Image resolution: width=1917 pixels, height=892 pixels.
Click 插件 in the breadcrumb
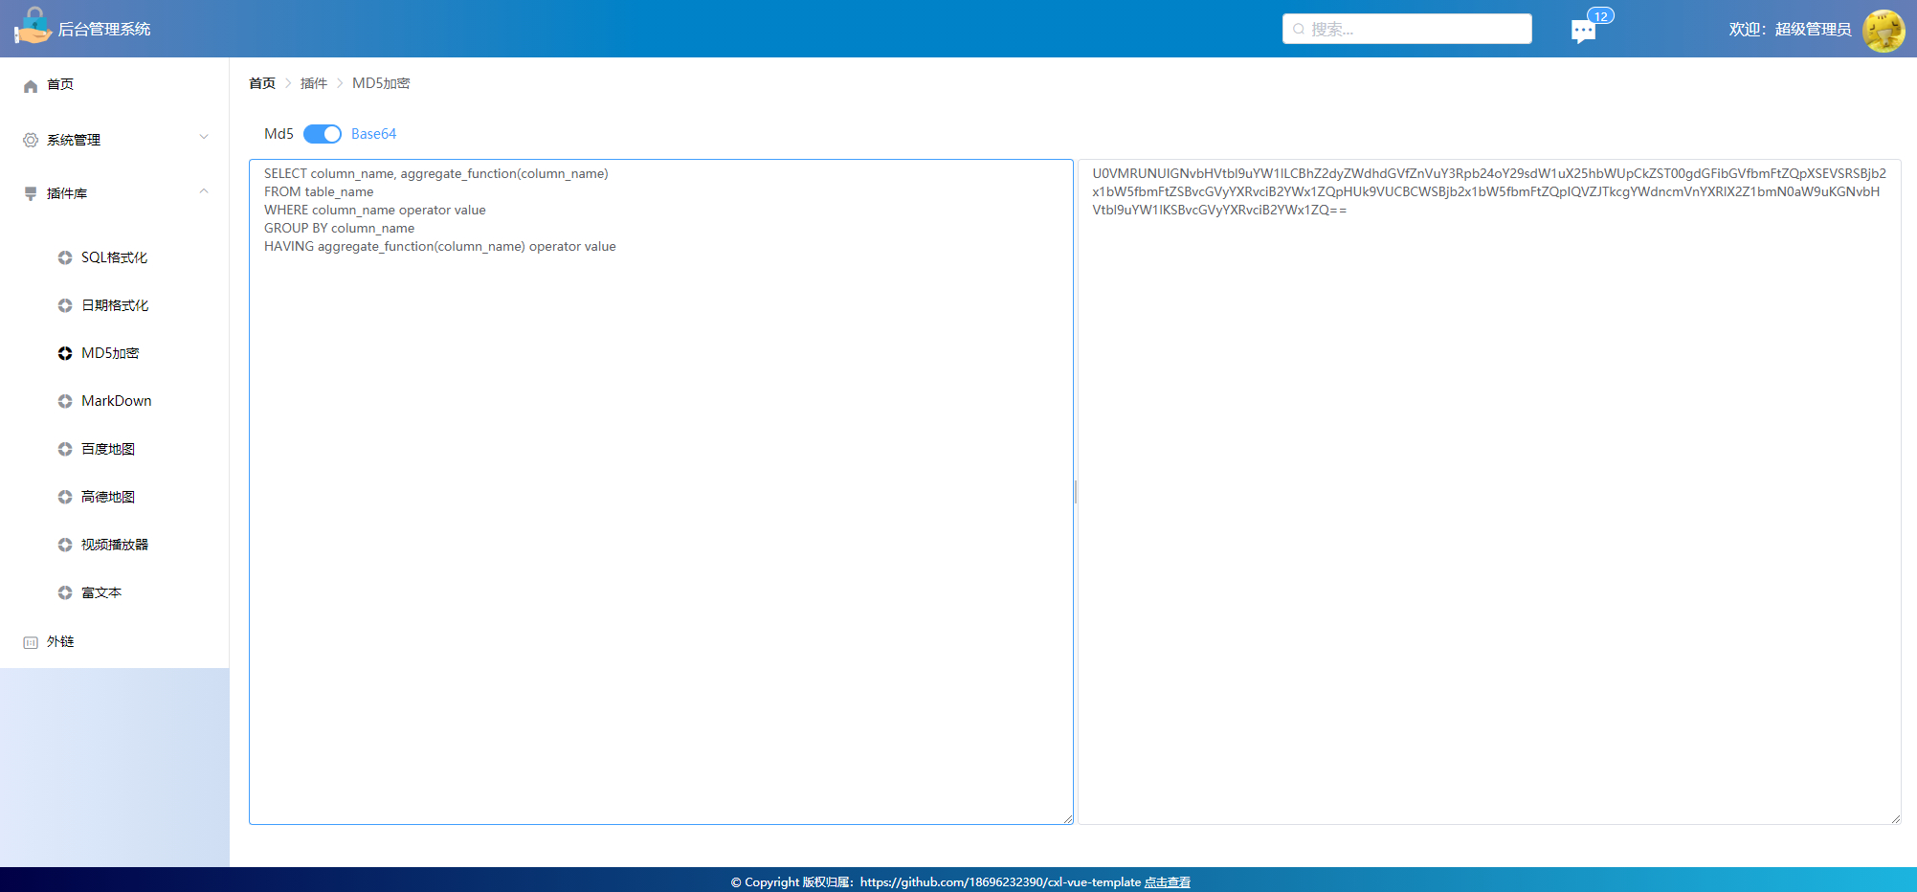tap(314, 83)
